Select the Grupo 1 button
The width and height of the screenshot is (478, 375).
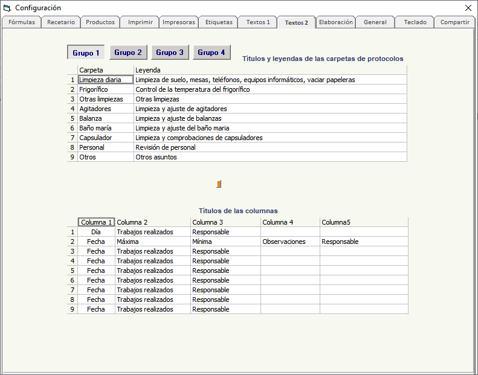click(x=86, y=53)
